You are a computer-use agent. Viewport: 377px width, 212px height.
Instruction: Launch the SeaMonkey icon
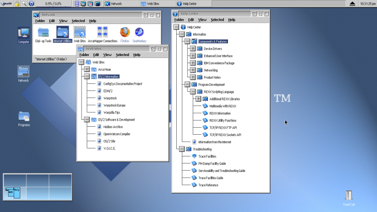[x=139, y=35]
